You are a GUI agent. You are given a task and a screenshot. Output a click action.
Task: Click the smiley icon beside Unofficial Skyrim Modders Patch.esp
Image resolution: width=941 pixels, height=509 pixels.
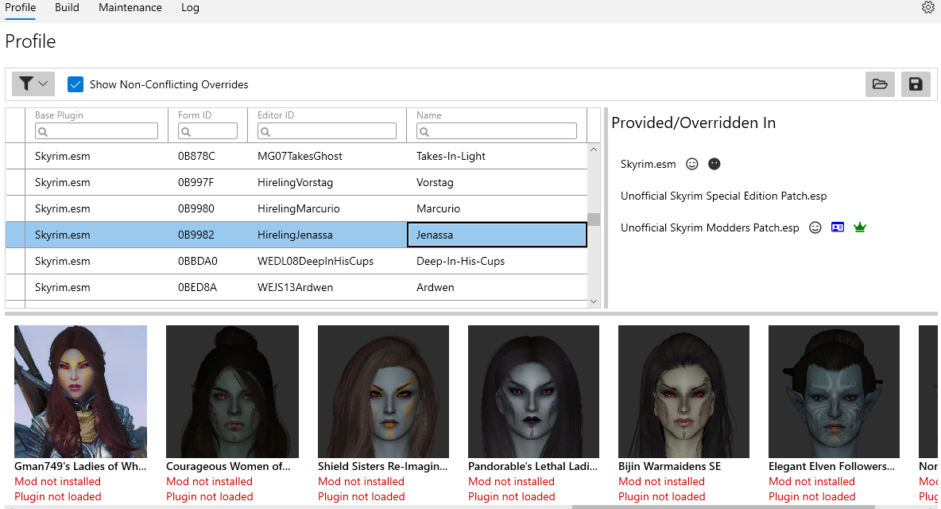click(x=815, y=227)
